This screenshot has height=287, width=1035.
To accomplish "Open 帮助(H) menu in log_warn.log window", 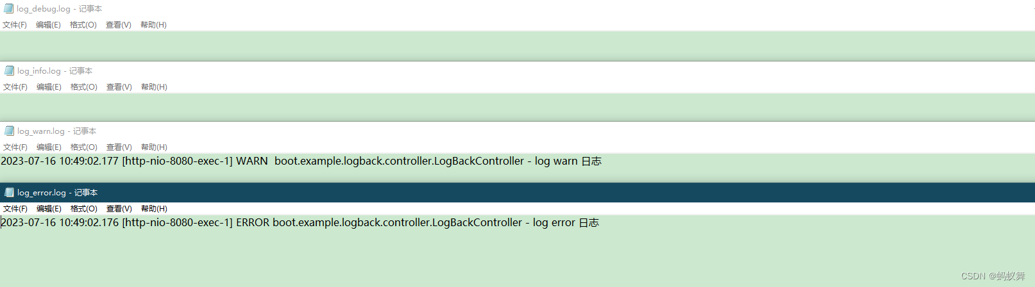I will click(154, 147).
